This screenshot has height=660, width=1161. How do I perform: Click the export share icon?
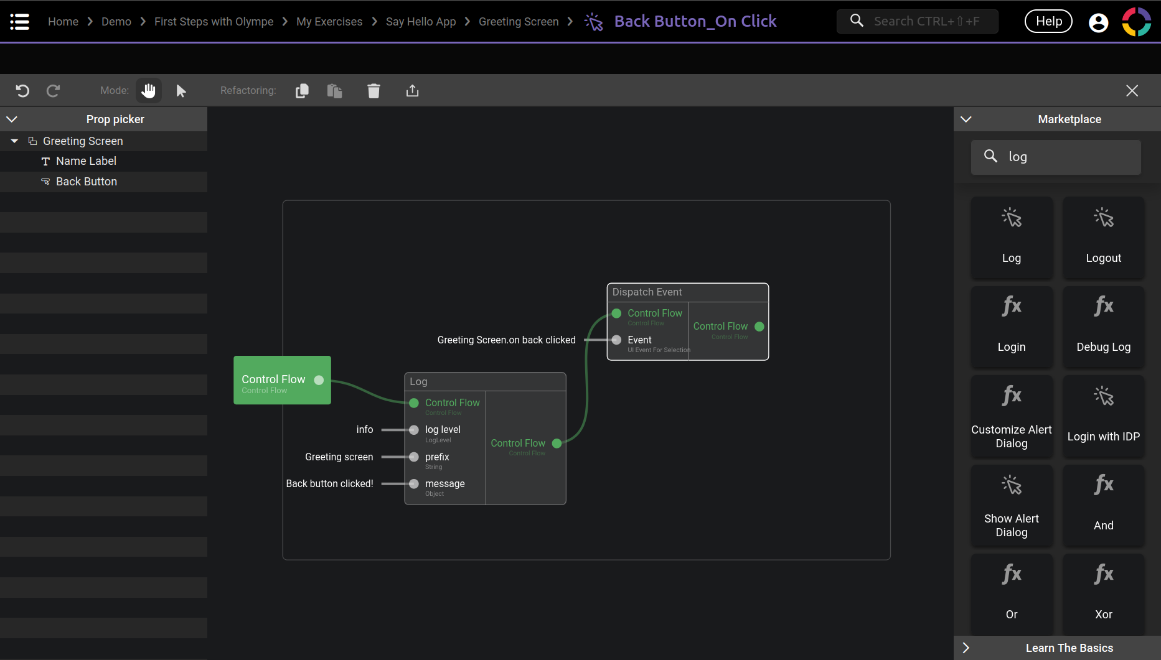coord(412,91)
